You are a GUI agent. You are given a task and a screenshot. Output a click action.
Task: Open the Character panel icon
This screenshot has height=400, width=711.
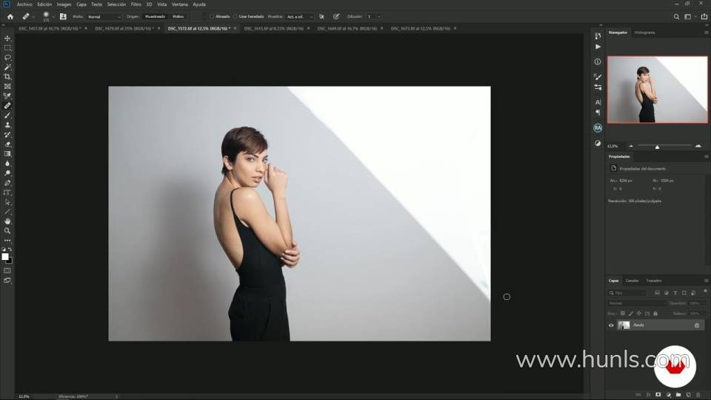(598, 102)
